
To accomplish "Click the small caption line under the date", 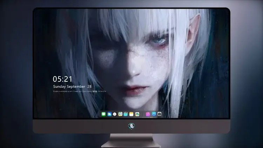I will point(80,91).
